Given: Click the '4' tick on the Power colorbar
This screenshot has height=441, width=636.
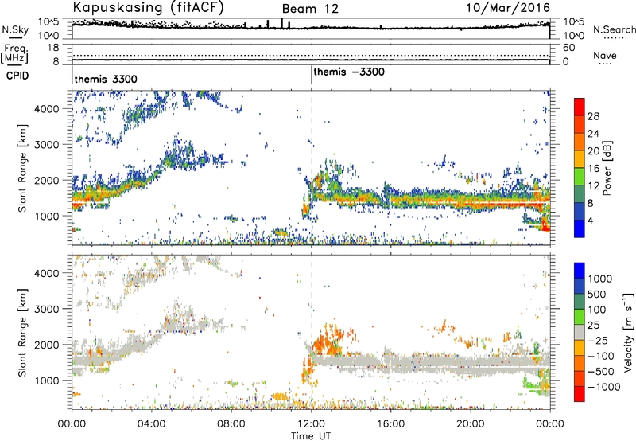Looking at the screenshot, I should click(590, 220).
